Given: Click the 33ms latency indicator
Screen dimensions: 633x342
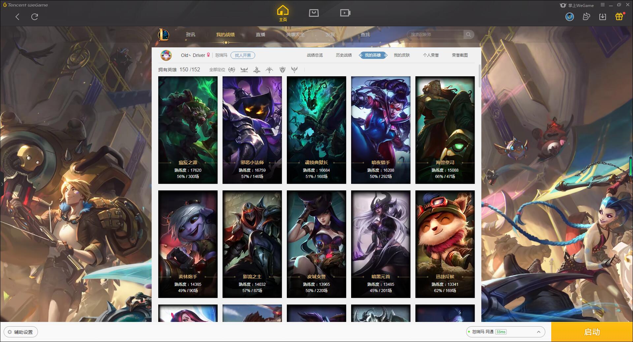Looking at the screenshot, I should tap(501, 332).
